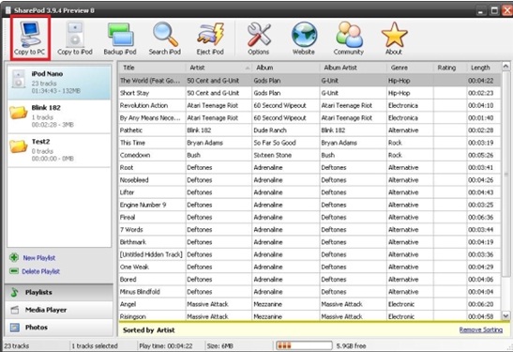Click the New Playlist link

(39, 258)
